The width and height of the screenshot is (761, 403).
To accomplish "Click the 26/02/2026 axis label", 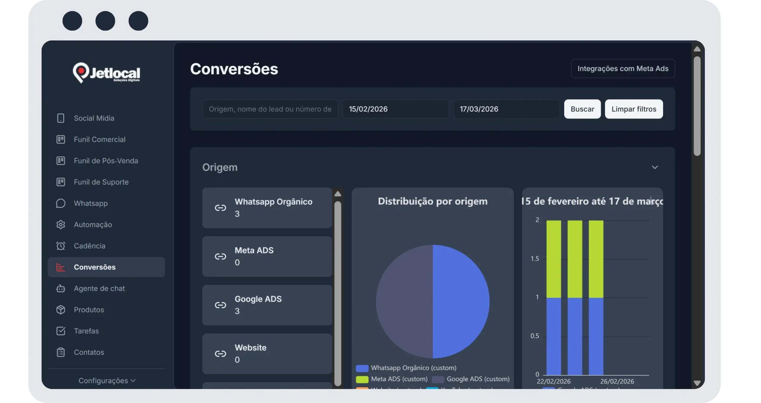I will tap(617, 381).
